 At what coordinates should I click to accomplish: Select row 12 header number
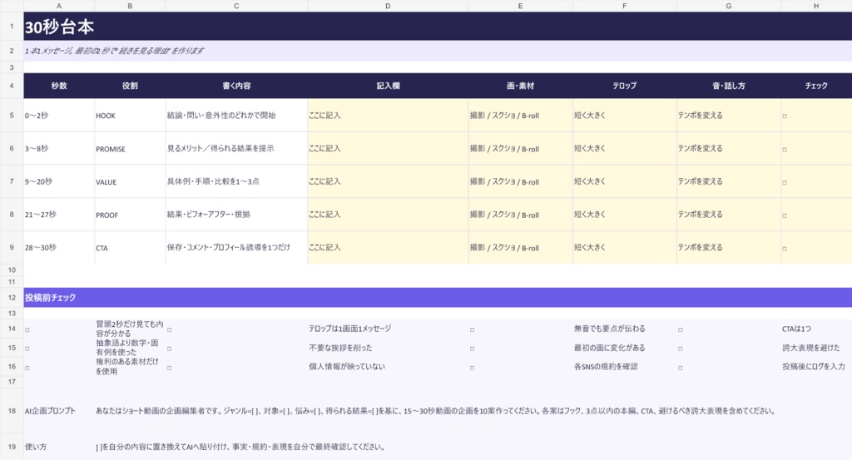(12, 298)
